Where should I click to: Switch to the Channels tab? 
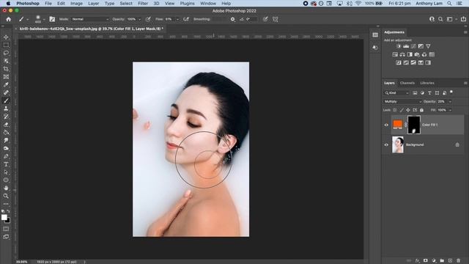407,83
